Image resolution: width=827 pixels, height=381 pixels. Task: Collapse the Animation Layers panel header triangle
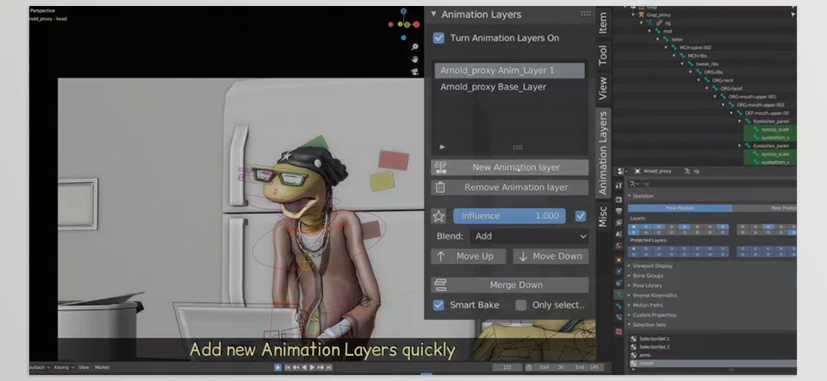click(433, 15)
